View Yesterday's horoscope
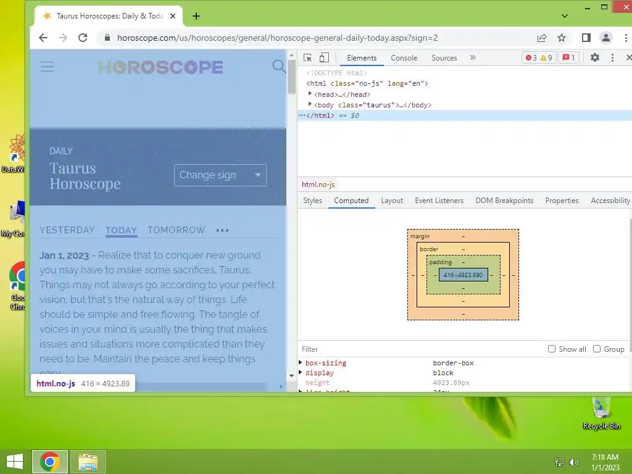This screenshot has height=474, width=632. (67, 230)
